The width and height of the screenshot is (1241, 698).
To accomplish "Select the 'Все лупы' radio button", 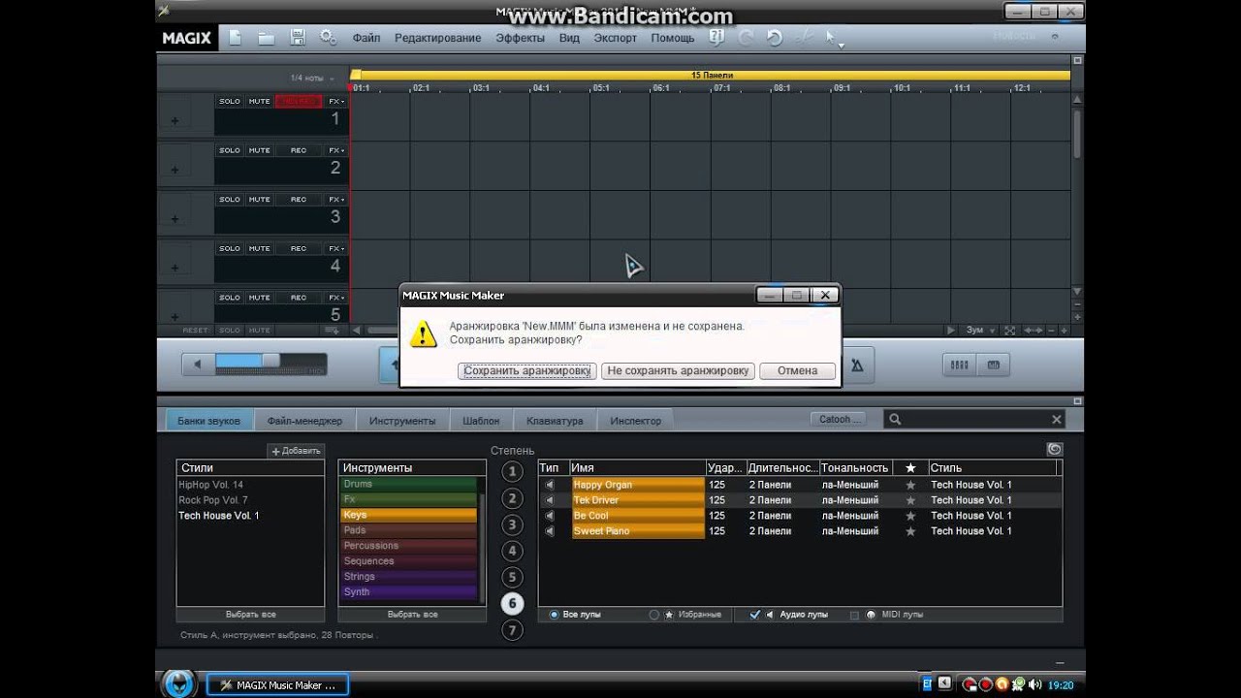I will (x=555, y=615).
